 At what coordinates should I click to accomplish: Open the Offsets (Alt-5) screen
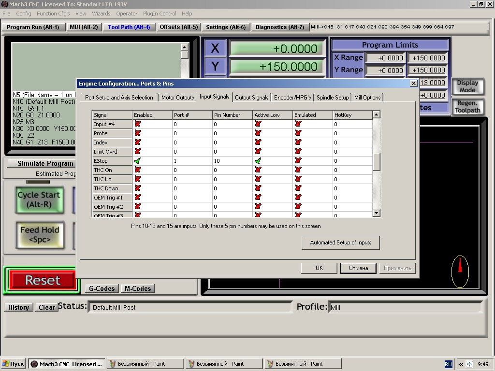tap(179, 27)
